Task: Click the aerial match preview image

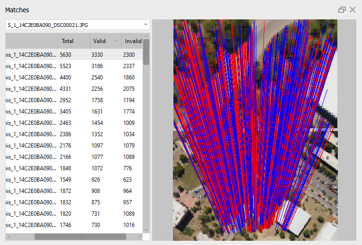Action: click(x=255, y=130)
